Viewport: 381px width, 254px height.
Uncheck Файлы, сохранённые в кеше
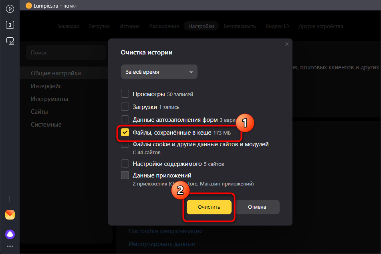tap(125, 132)
